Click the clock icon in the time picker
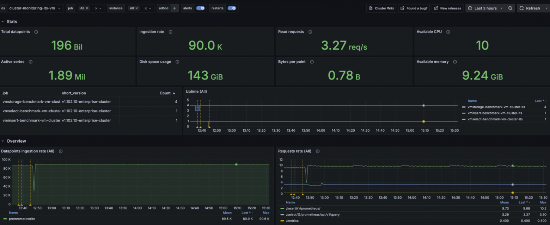The image size is (550, 225). coord(470,8)
